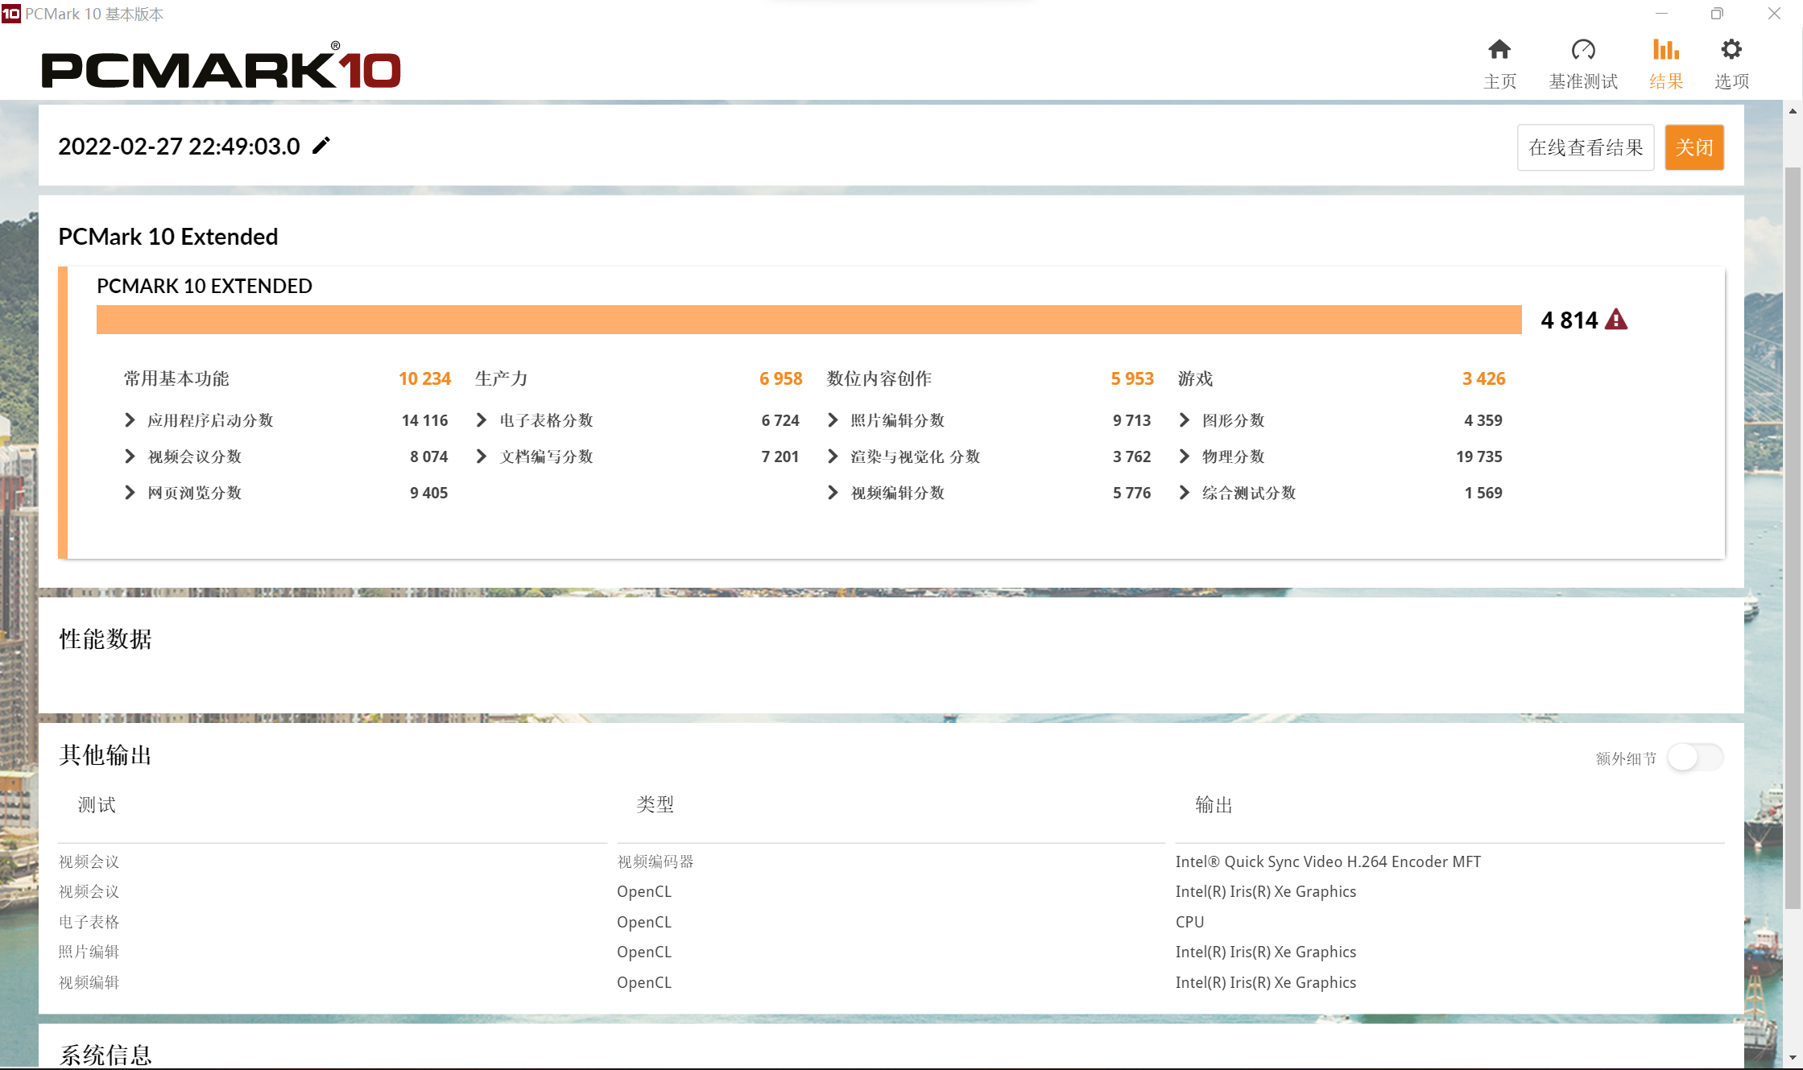The width and height of the screenshot is (1803, 1070).
Task: Expand 视频会议分数 row
Action: 130,457
